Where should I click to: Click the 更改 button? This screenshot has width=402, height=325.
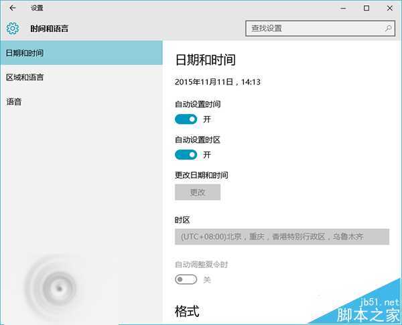198,192
